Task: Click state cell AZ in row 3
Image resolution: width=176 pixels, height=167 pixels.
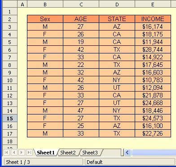Action: tap(117, 26)
